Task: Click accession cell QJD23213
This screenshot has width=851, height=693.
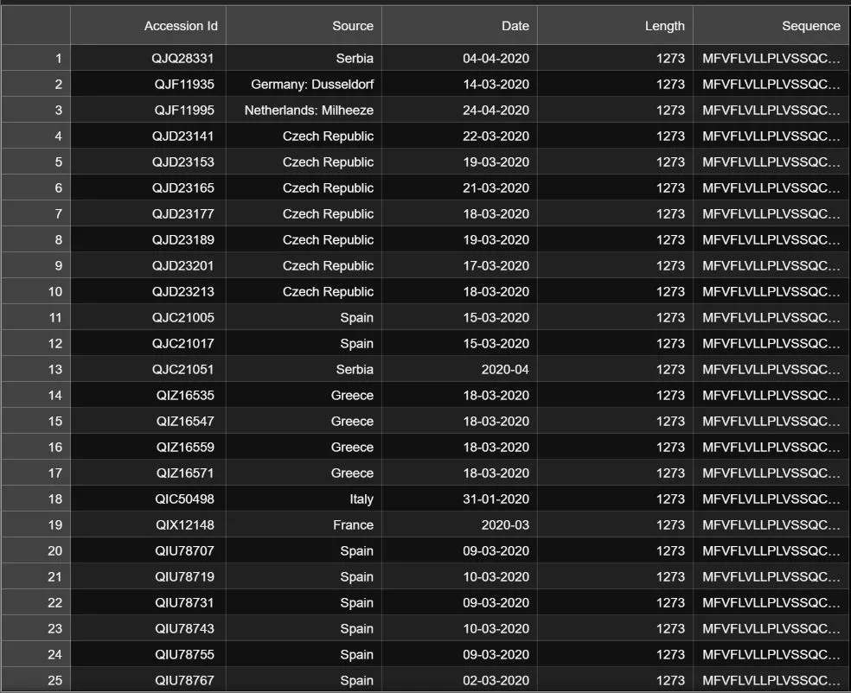Action: point(148,292)
